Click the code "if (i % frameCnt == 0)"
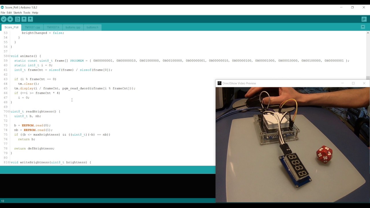370x208 pixels. 35,79
